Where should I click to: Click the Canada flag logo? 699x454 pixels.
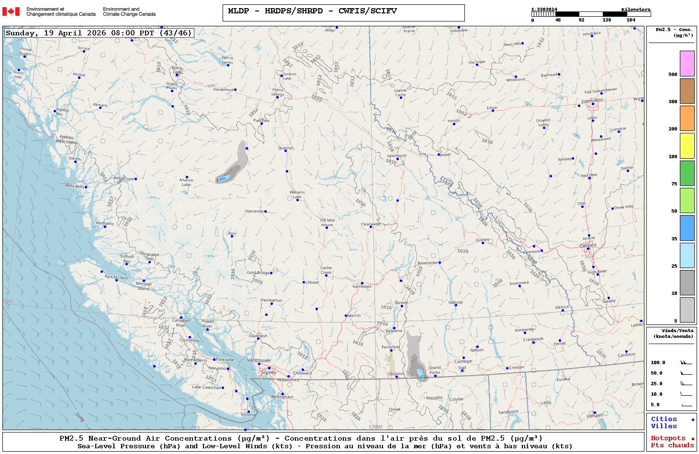11,11
